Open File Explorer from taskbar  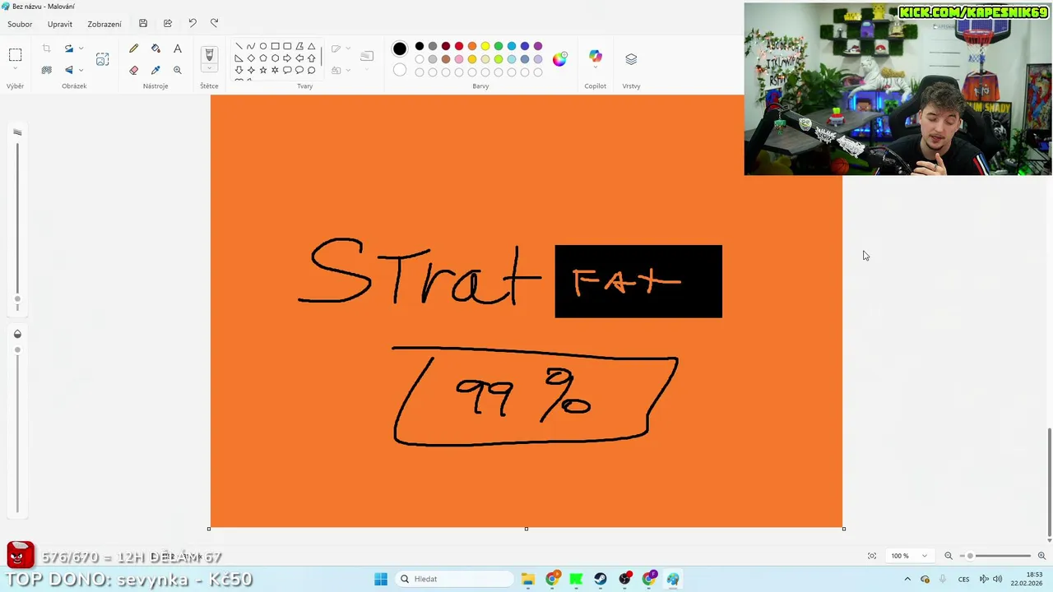[x=528, y=579]
